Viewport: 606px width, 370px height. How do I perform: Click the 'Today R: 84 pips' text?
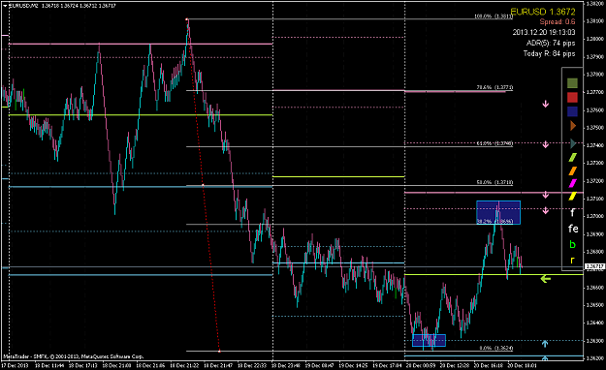(549, 53)
